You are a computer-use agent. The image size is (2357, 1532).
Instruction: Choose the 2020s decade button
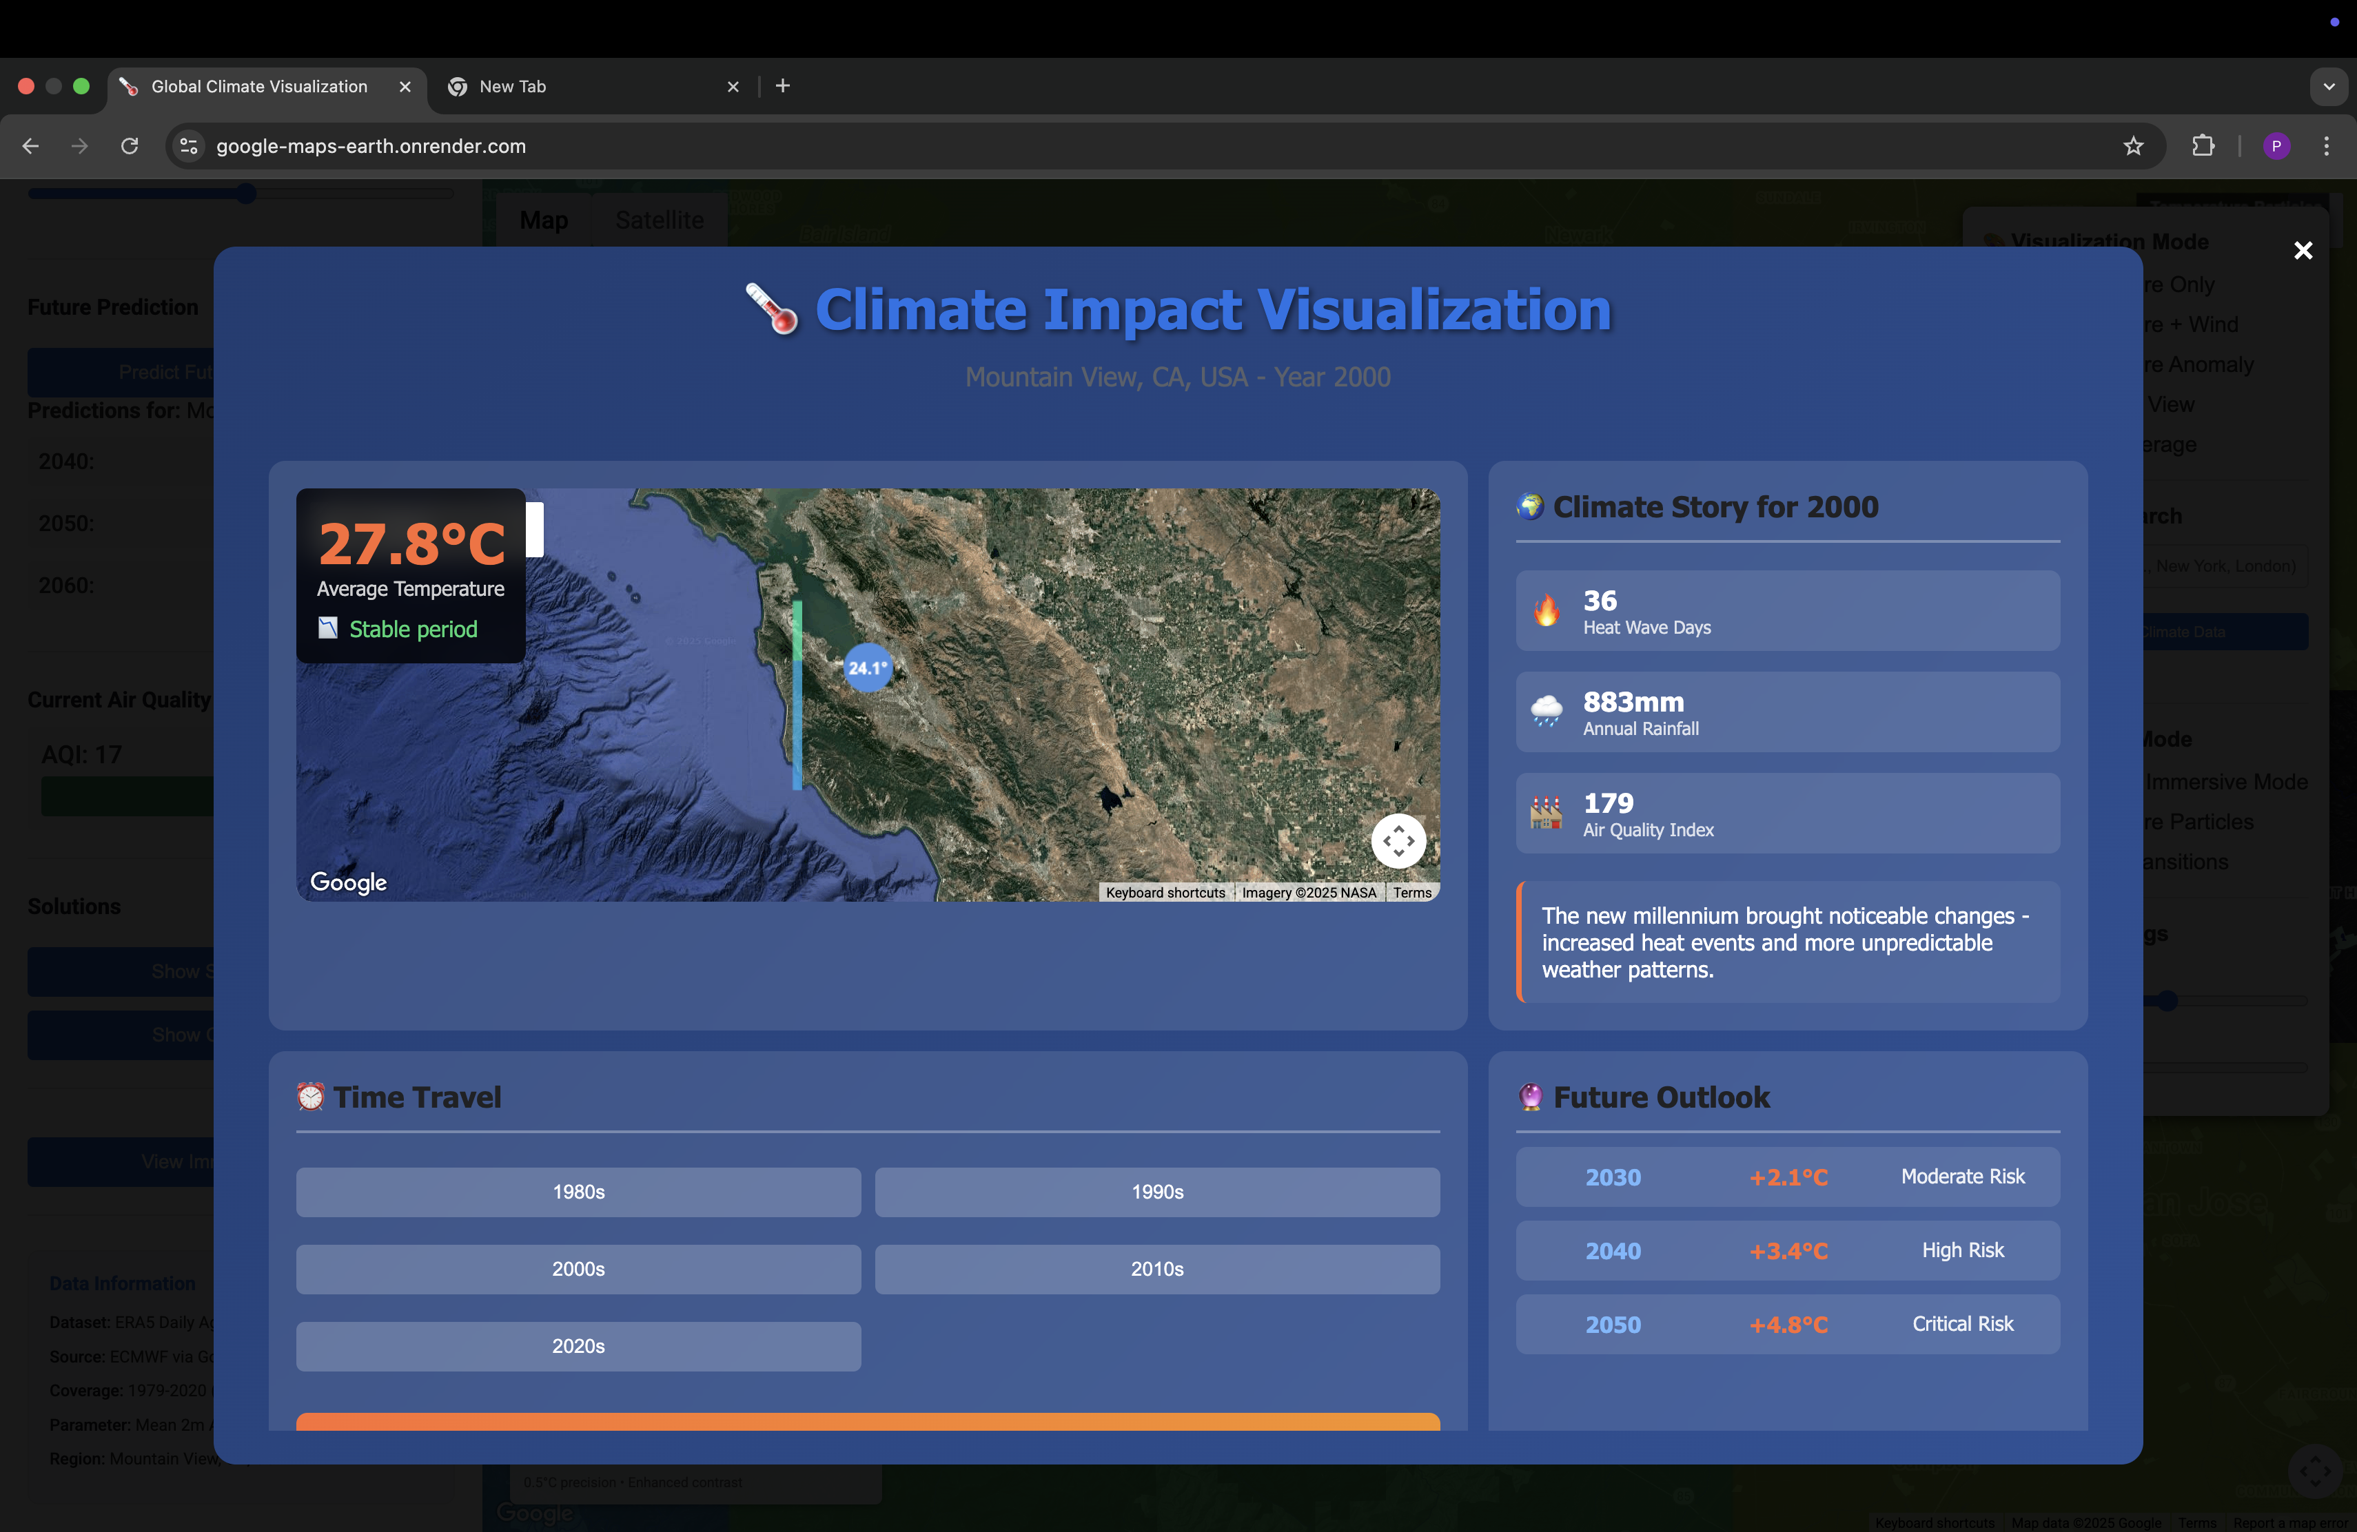click(x=578, y=1346)
